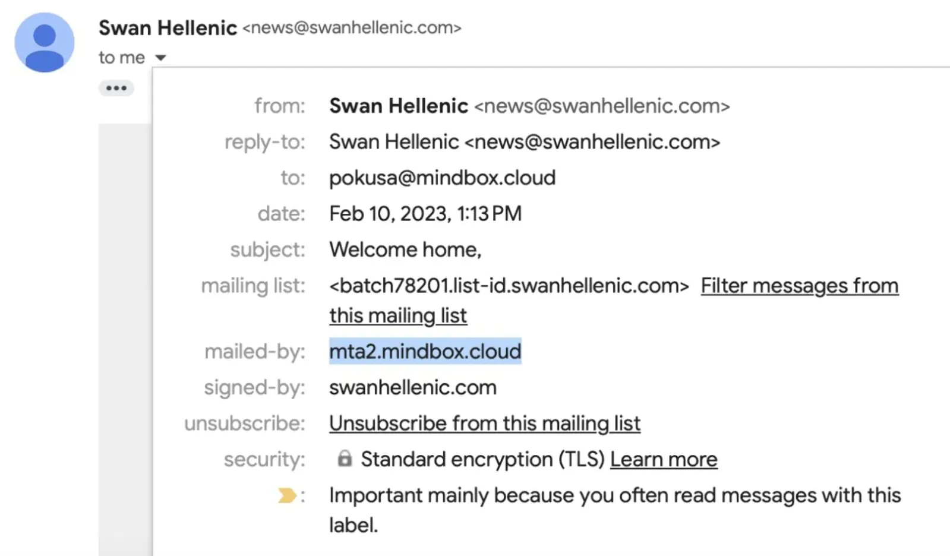Image resolution: width=950 pixels, height=556 pixels.
Task: Click the reply-to news@swanhellenic.com address
Action: (x=592, y=142)
